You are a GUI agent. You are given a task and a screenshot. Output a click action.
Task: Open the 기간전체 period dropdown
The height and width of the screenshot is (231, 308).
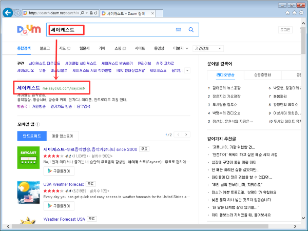208,48
